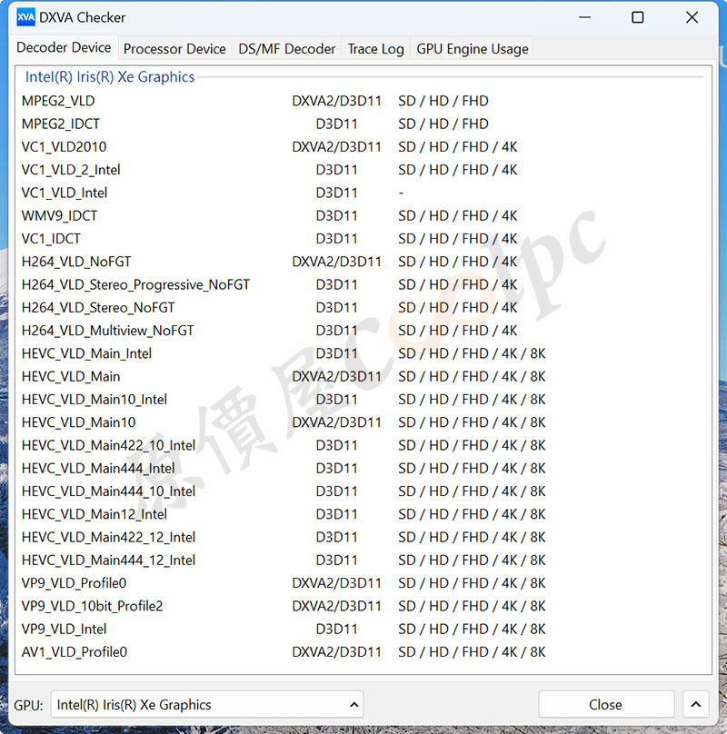Click the GPU: label
Viewport: 727px width, 734px height.
click(28, 705)
